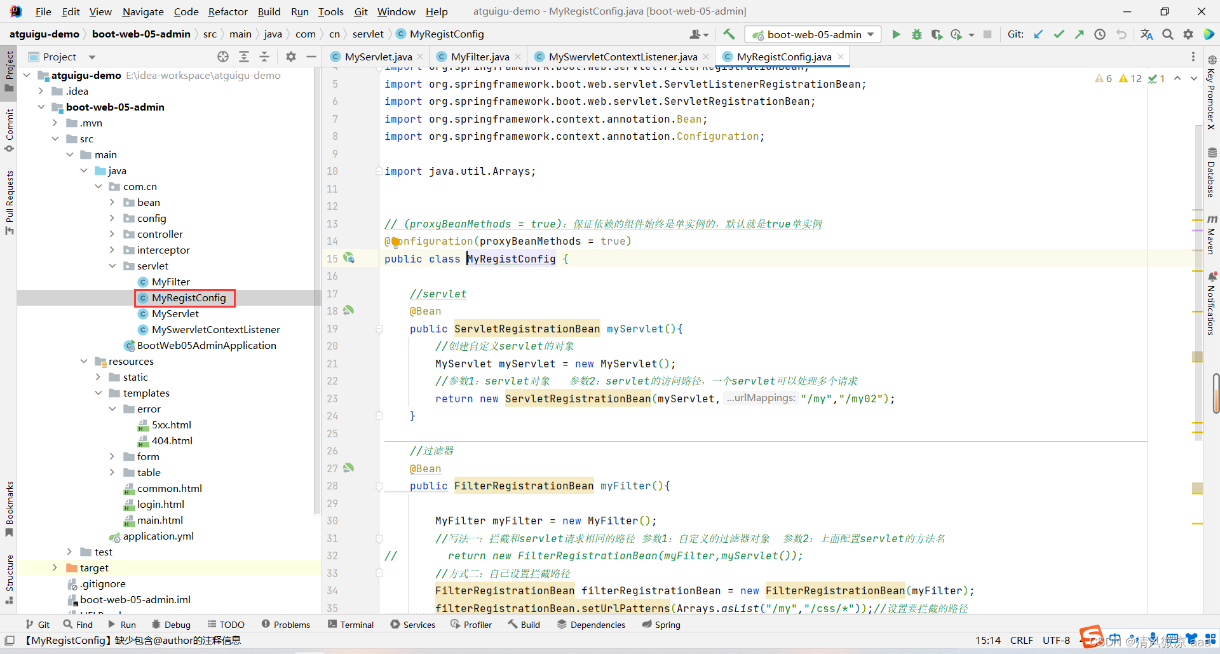Toggle the Bookmarks tool window
This screenshot has height=654, width=1220.
[x=9, y=509]
